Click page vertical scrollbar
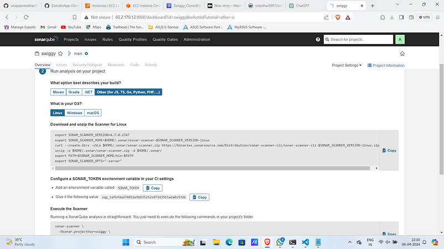The image size is (444, 249). coord(441,119)
